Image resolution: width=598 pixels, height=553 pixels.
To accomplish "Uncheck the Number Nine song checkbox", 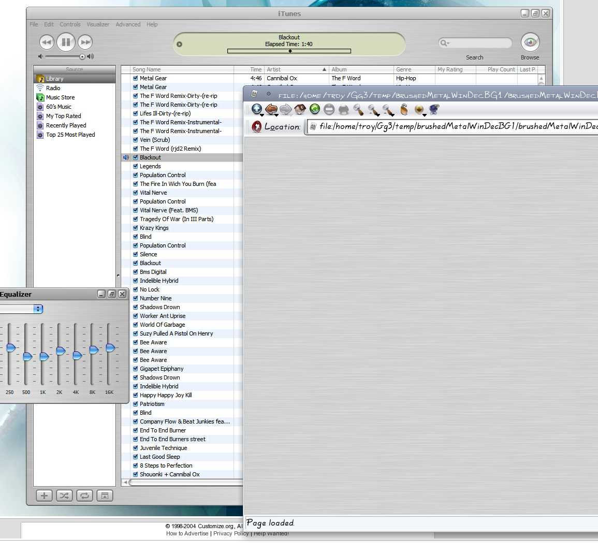I will pos(135,298).
